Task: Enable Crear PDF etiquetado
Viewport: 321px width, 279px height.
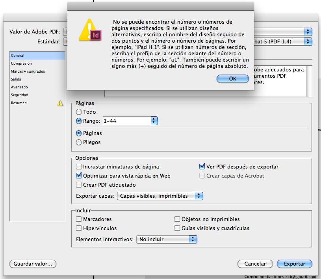Action: pyautogui.click(x=79, y=185)
